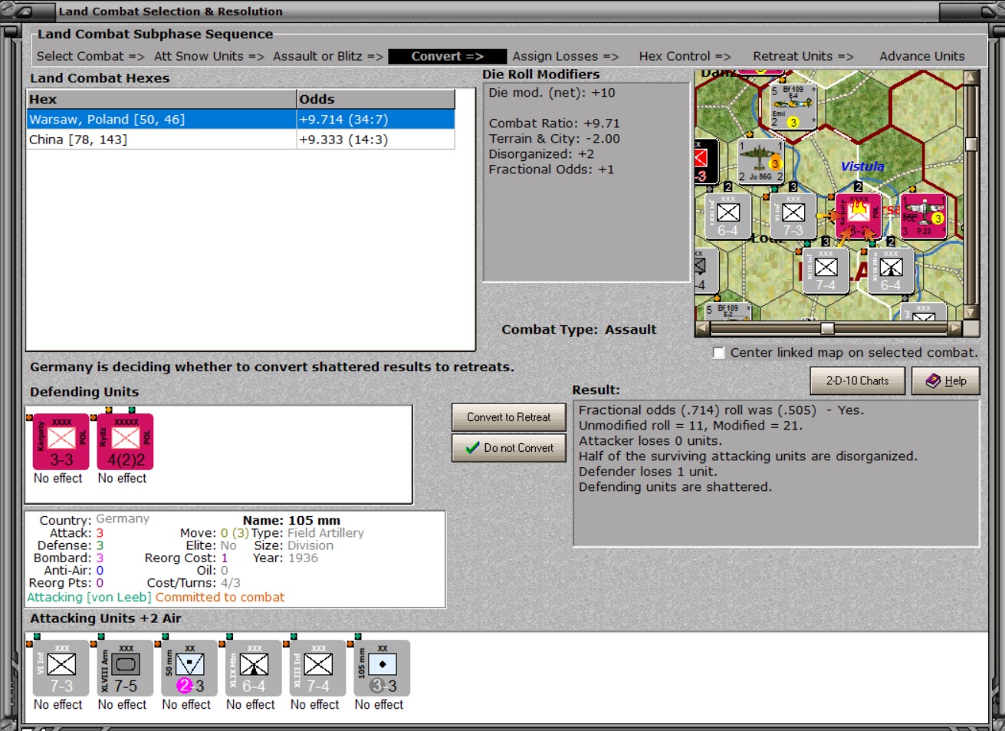
Task: Select the 'Assign Losses =>' subphase
Action: pos(566,56)
